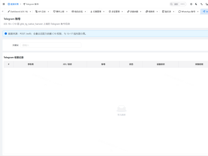Click the 设备标识 column header
208x156 pixels.
(x=161, y=64)
